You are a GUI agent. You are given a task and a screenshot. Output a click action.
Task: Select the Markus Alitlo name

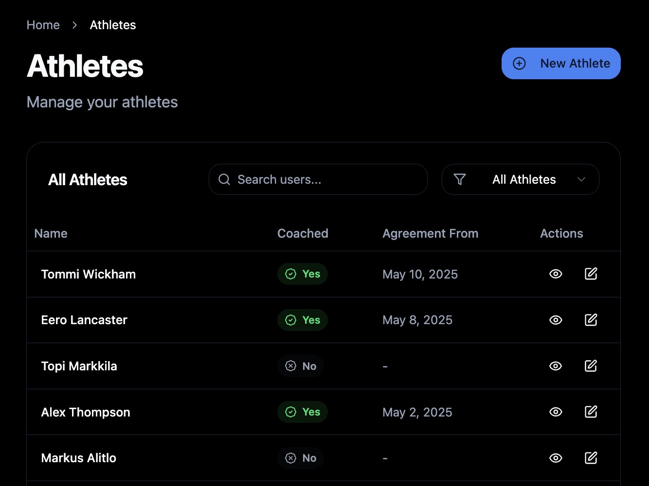(79, 458)
